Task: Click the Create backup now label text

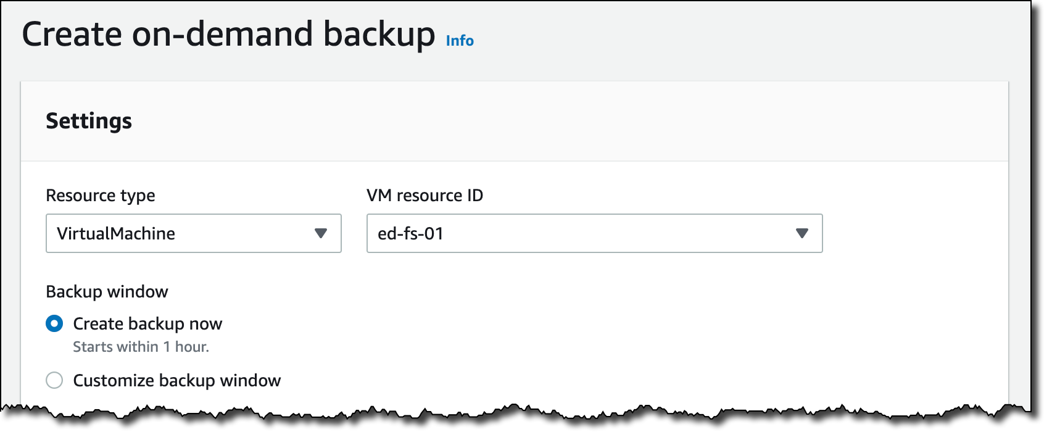Action: (x=147, y=323)
